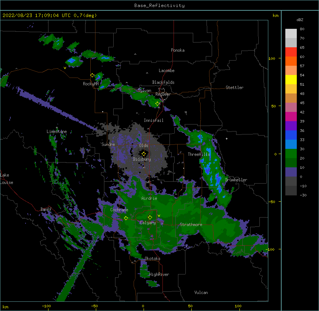Click the purple swatch below 39 dBZ
The image size is (319, 311).
point(291,126)
